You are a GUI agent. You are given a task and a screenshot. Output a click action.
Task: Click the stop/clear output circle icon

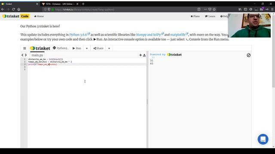tap(248, 55)
